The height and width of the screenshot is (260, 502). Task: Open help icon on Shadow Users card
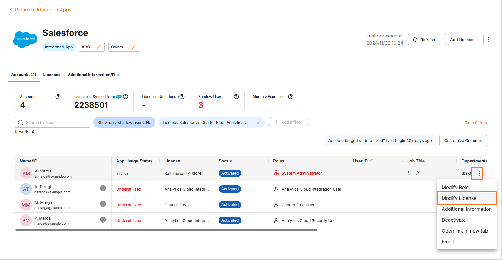pos(236,97)
